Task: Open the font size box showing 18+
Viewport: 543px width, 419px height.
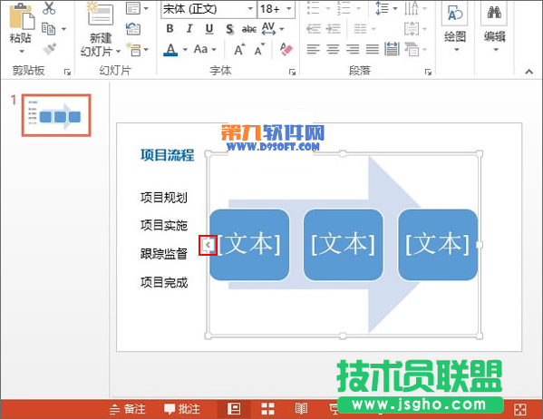Action: (x=276, y=9)
